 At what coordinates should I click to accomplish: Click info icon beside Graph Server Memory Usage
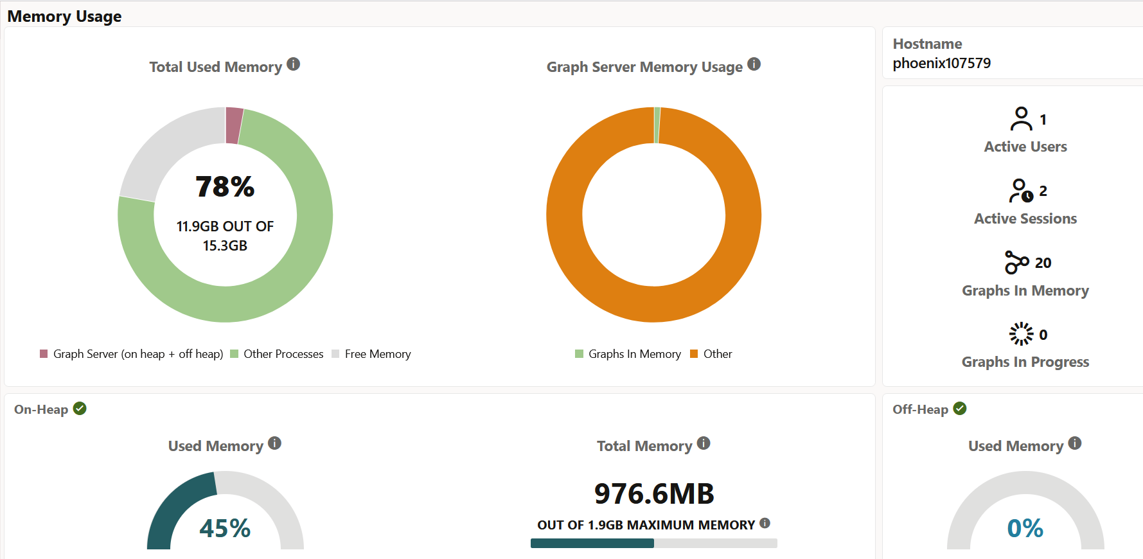[754, 64]
